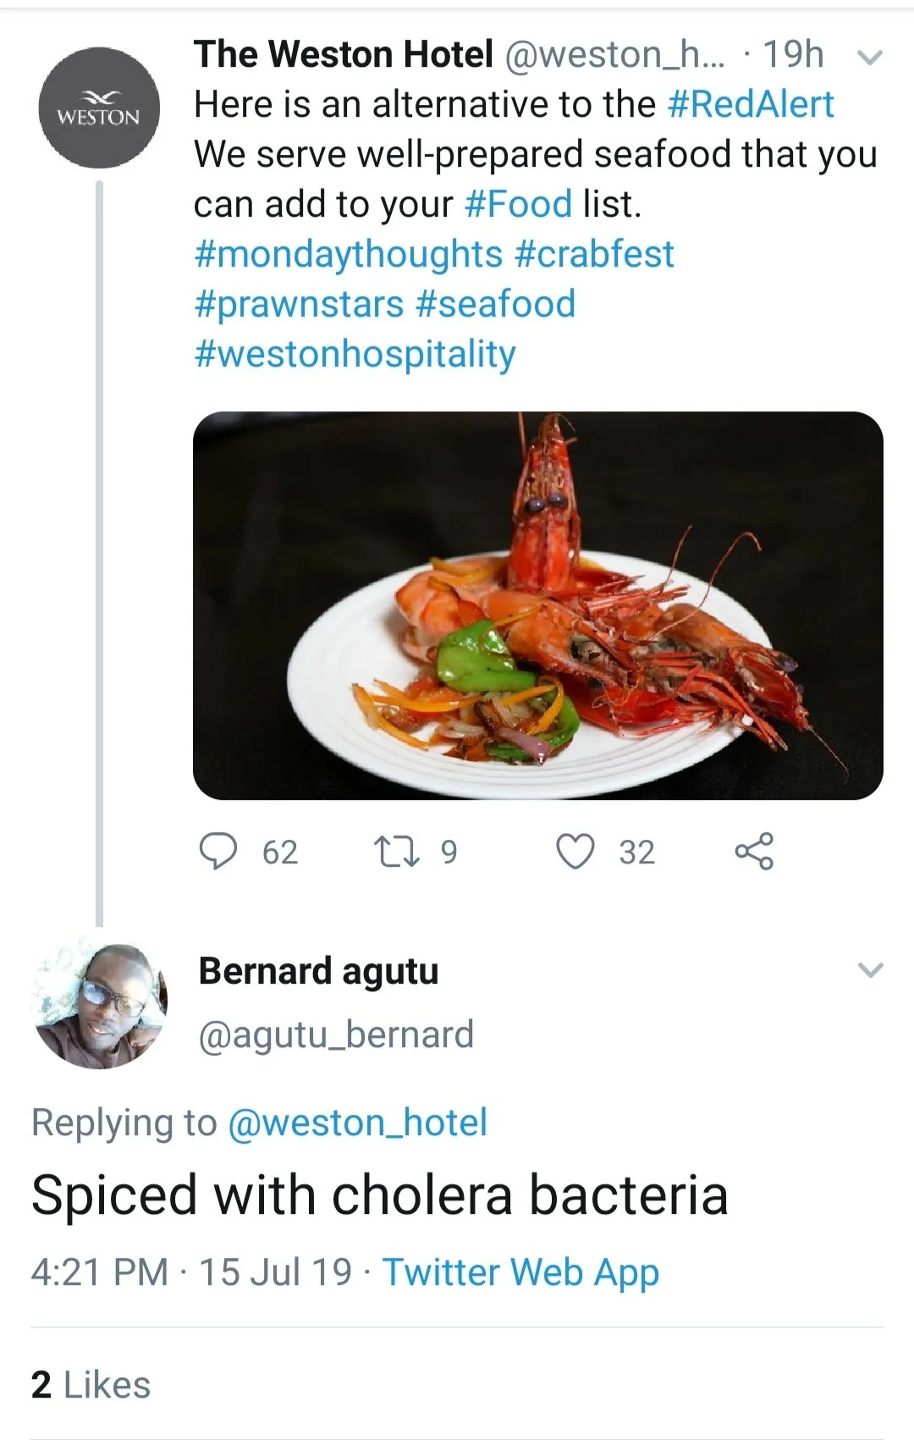This screenshot has width=914, height=1440.
Task: Open the #seafood hashtag
Action: pyautogui.click(x=496, y=304)
